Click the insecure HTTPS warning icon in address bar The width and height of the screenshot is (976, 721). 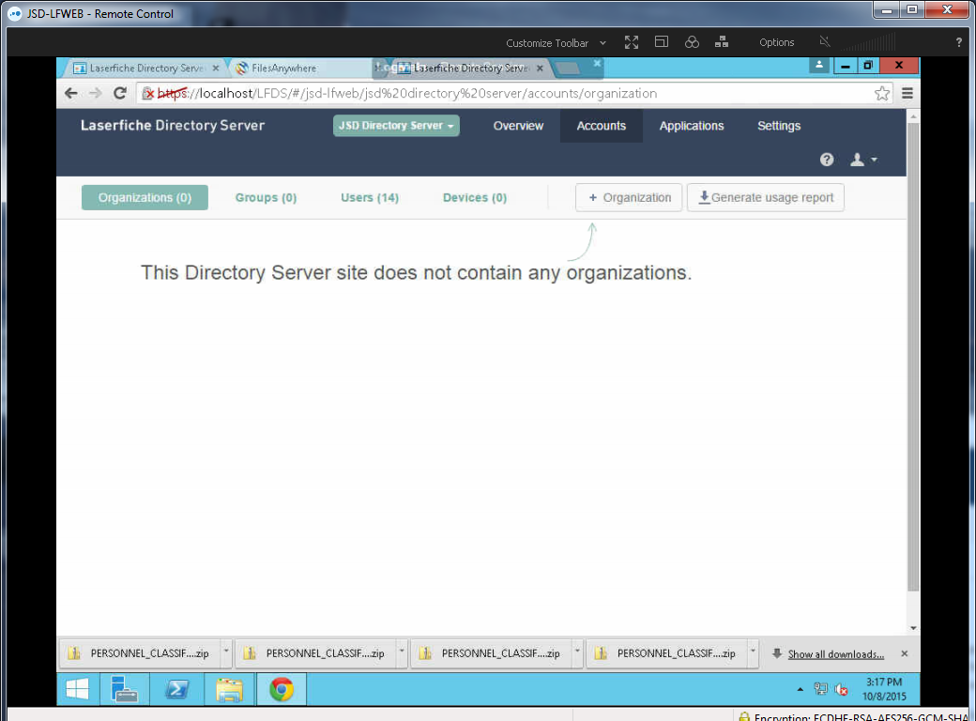click(x=149, y=93)
